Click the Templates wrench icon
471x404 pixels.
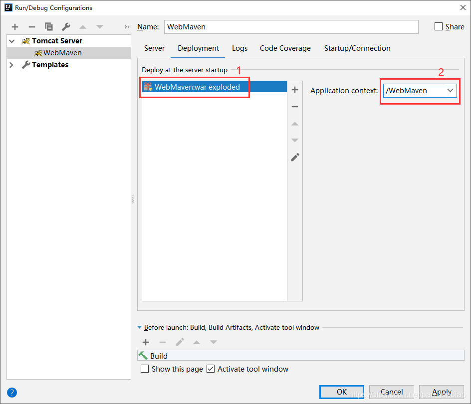tap(26, 64)
